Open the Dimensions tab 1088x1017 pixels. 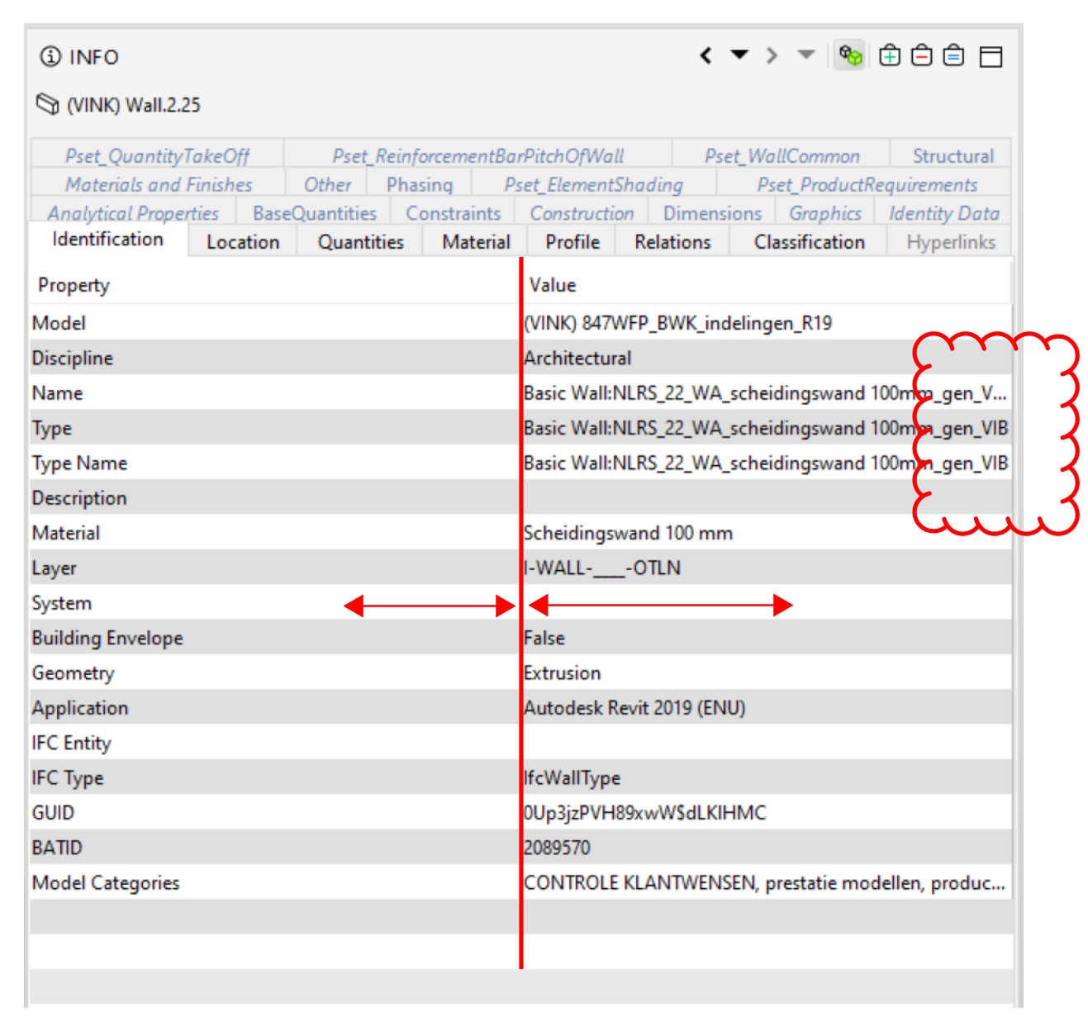click(x=712, y=213)
